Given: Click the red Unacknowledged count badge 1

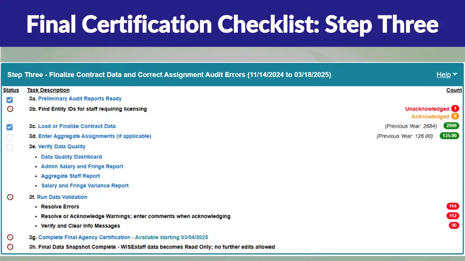Looking at the screenshot, I should click(455, 109).
